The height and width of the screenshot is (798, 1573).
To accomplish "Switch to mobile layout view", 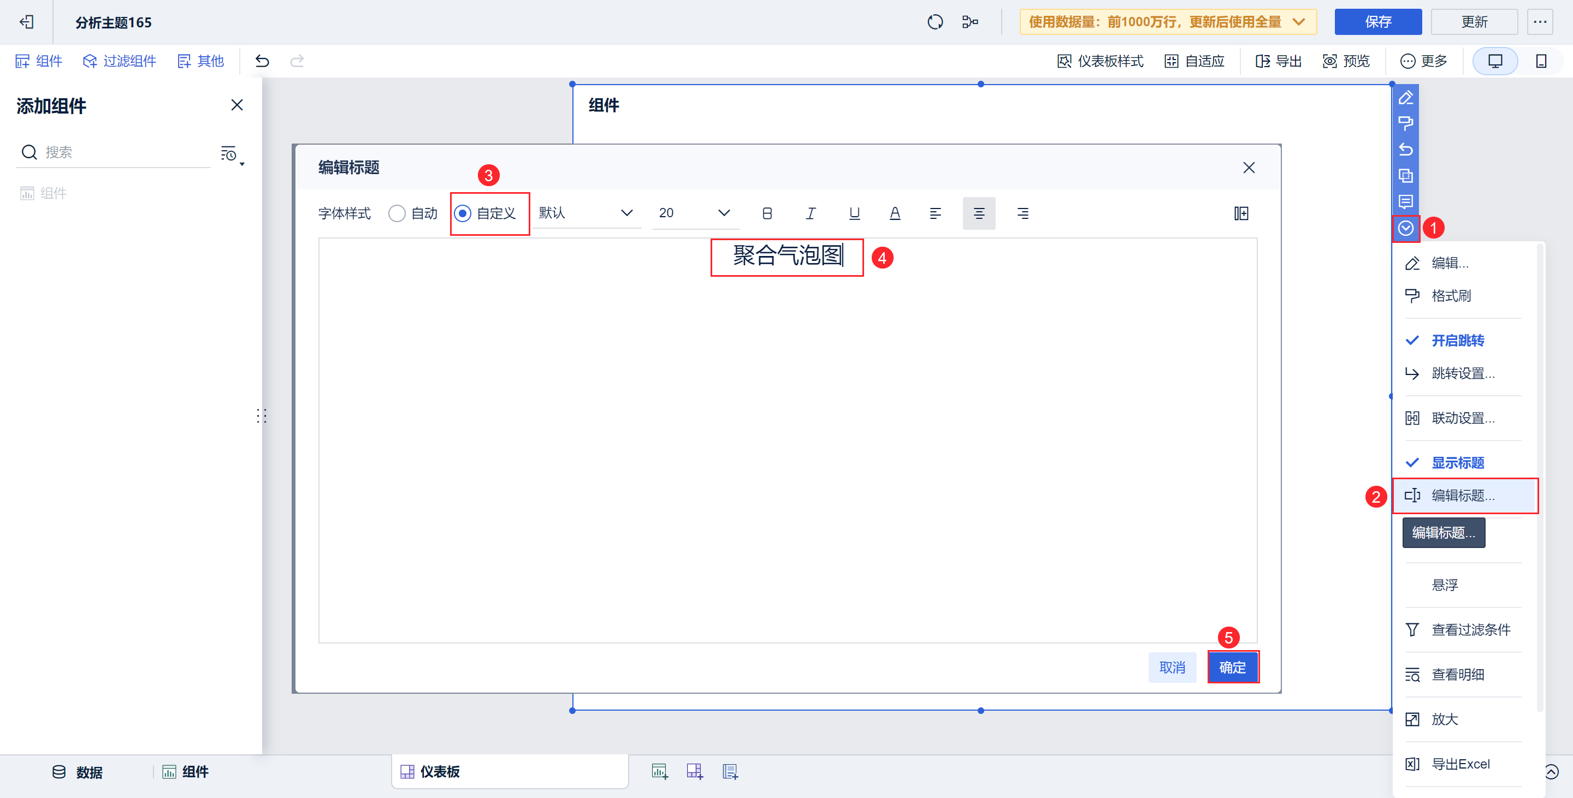I will coord(1541,61).
